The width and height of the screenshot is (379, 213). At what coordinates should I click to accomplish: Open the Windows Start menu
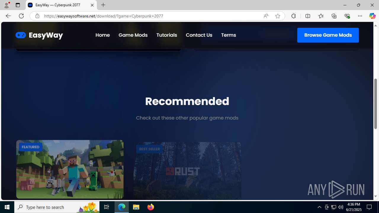[7, 207]
